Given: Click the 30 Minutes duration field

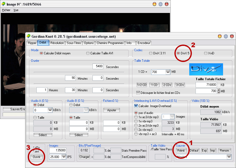Looking at the screenshot, I should [x=70, y=90].
